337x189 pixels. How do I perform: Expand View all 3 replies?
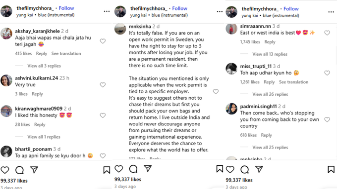tap(44, 66)
